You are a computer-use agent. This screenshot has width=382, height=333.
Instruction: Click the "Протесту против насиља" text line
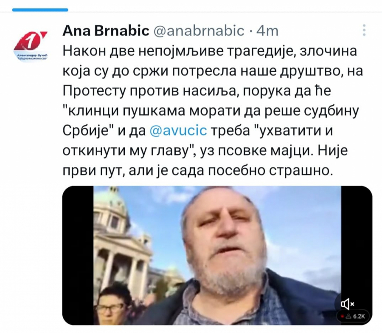pyautogui.click(x=149, y=91)
